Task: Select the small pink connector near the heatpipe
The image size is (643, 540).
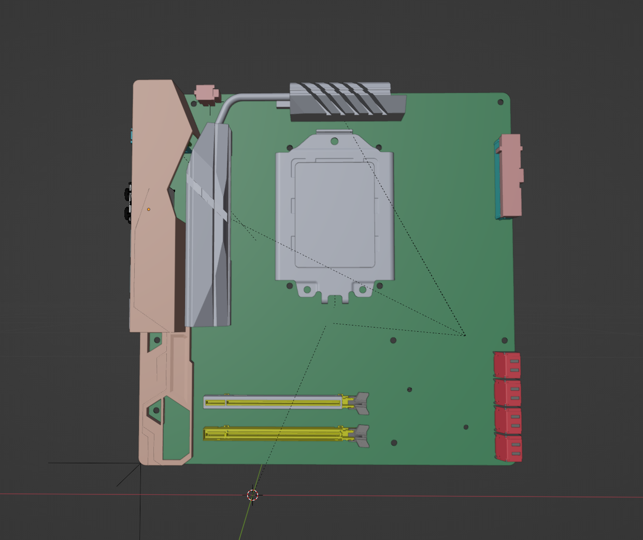Action: (x=206, y=94)
